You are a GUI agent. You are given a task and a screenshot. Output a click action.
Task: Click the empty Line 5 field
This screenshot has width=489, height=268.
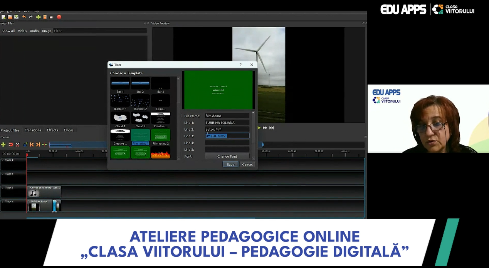coord(227,149)
